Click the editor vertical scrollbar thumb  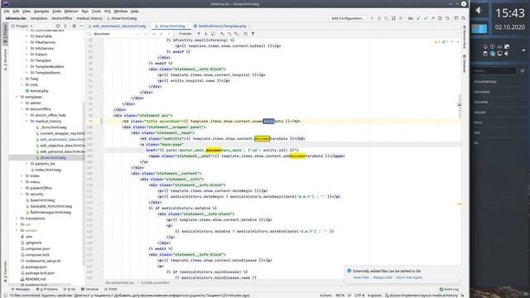(460, 107)
